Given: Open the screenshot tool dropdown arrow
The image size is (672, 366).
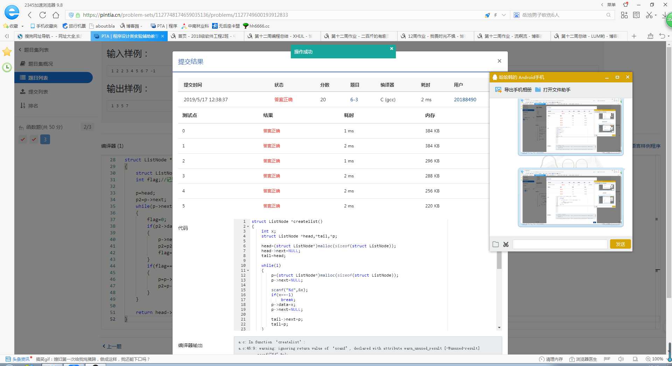Looking at the screenshot, I should tap(656, 15).
